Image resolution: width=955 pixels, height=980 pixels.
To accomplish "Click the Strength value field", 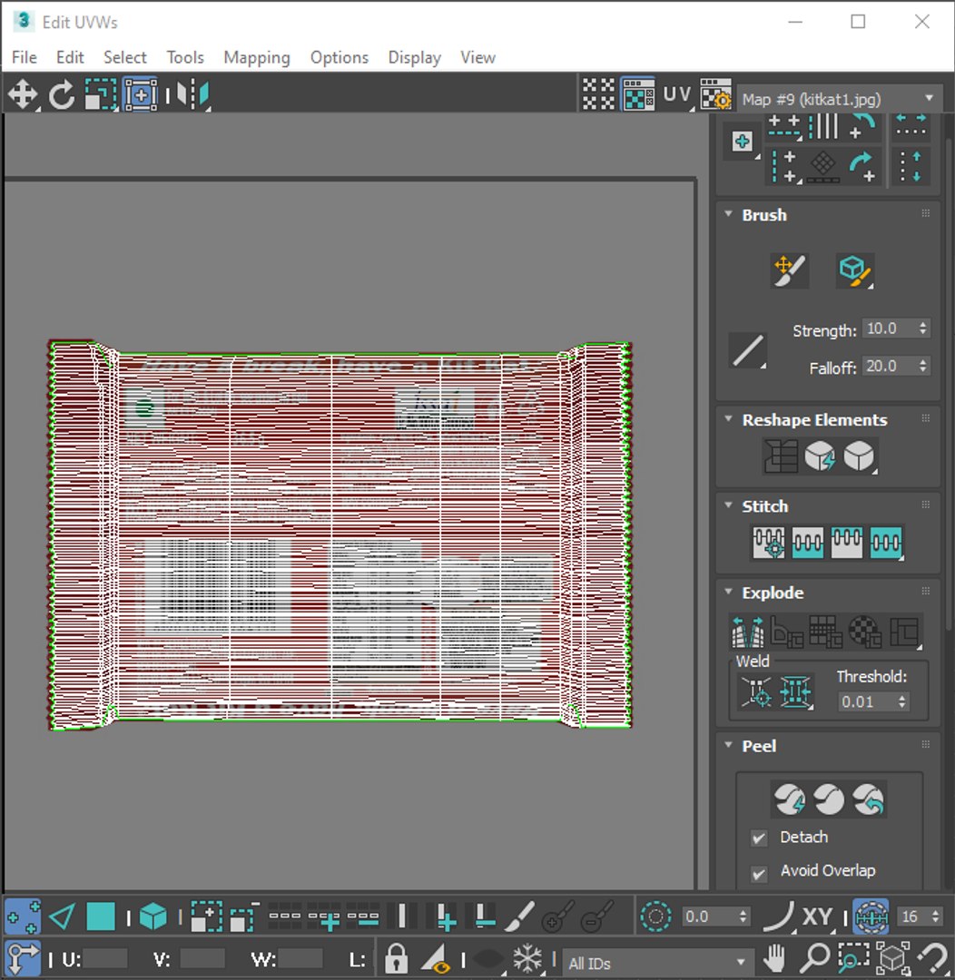I will point(890,328).
